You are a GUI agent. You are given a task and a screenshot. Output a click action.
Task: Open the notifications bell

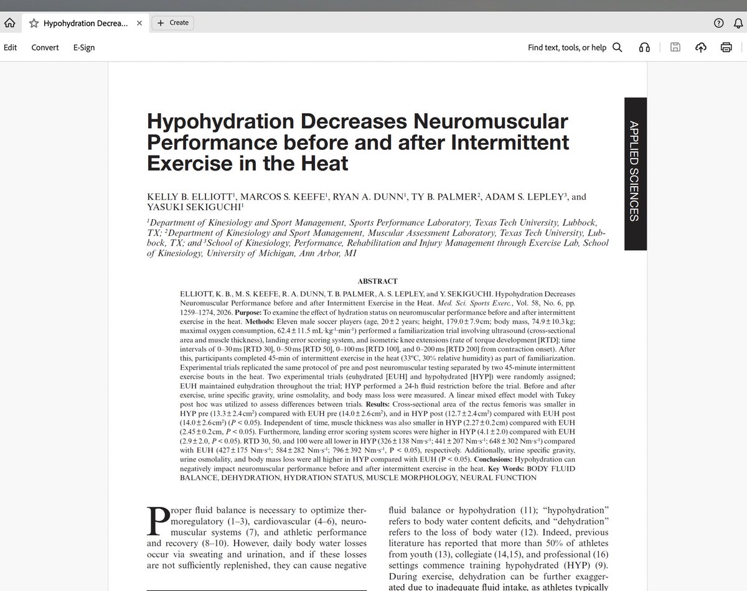point(738,23)
